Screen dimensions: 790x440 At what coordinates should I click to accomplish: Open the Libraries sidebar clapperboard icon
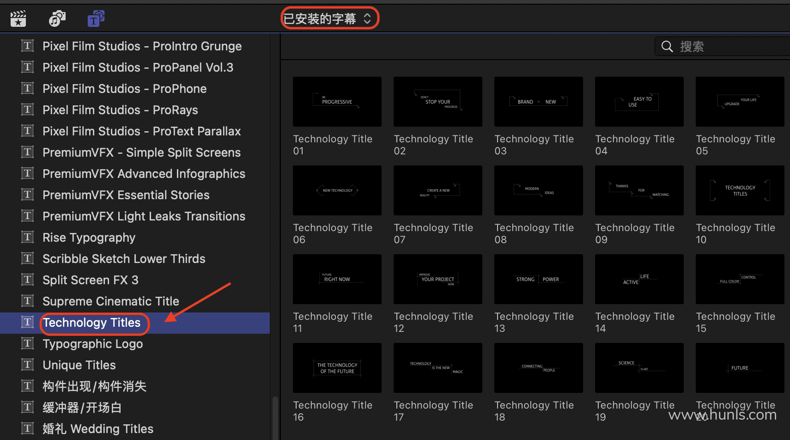coord(18,18)
